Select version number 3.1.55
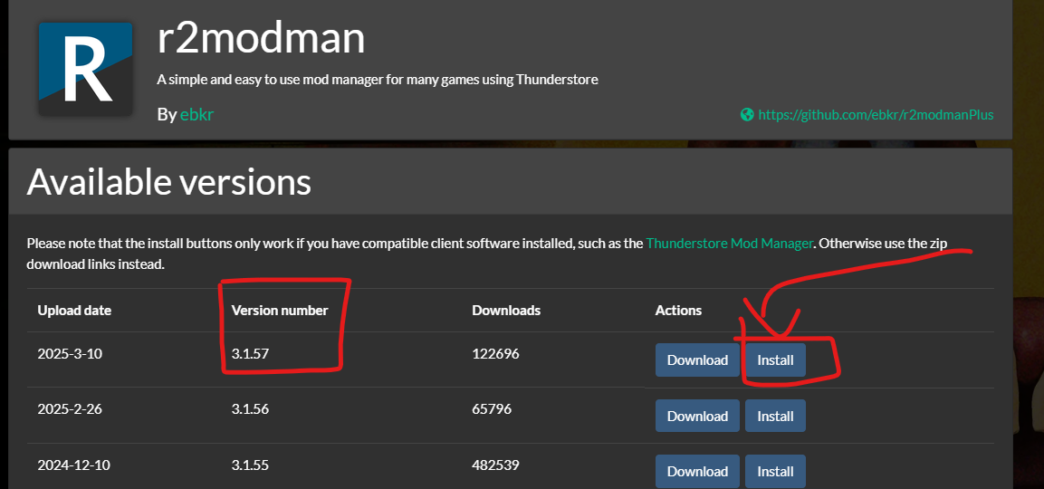The height and width of the screenshot is (489, 1044). 250,465
